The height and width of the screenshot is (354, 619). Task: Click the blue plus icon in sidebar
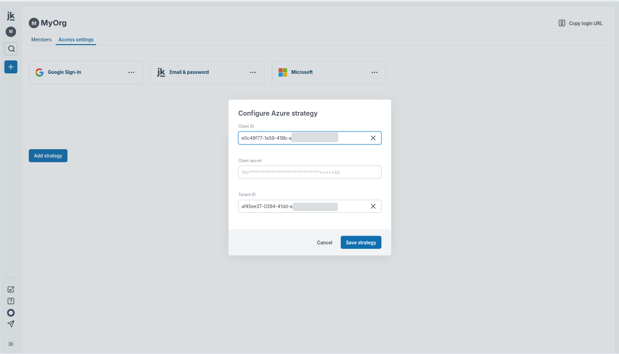(10, 66)
